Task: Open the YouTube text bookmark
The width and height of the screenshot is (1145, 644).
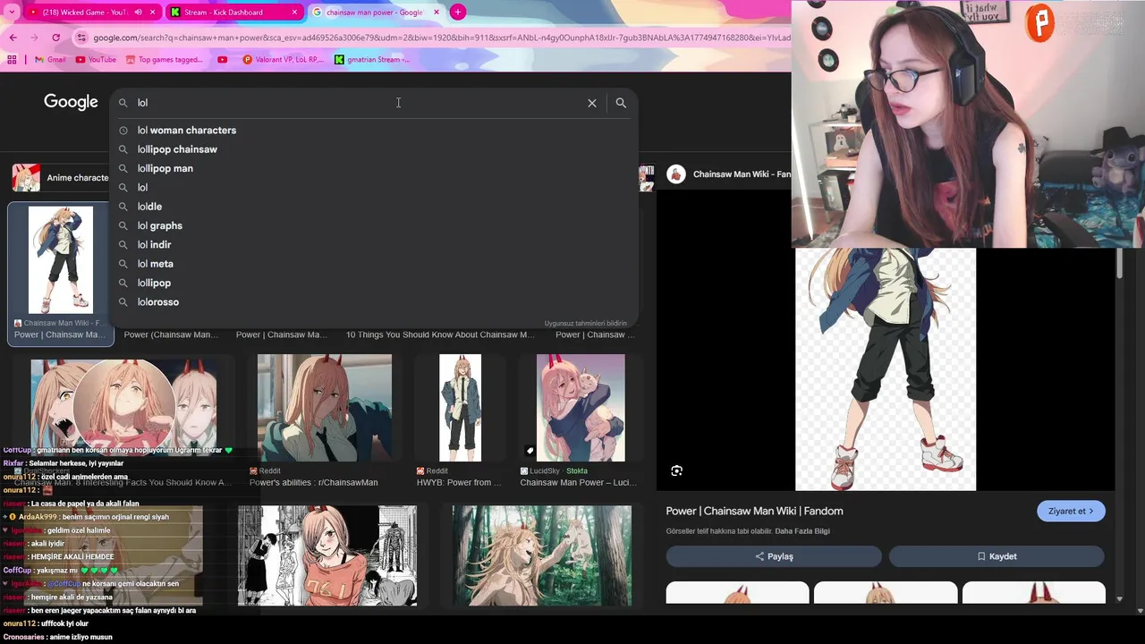Action: click(x=96, y=60)
